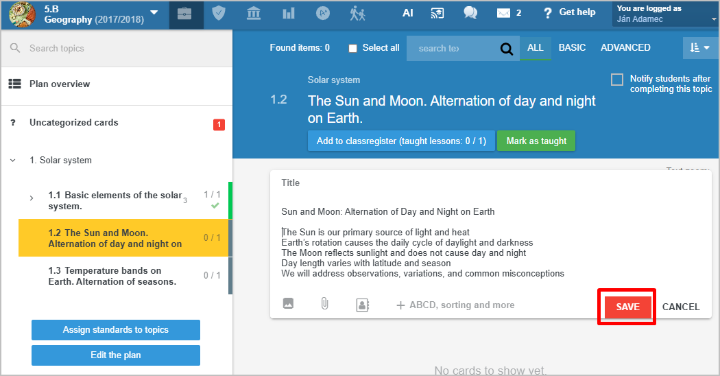Screen dimensions: 720x376
Task: Enable Notify students after completing this topic
Action: (x=617, y=80)
